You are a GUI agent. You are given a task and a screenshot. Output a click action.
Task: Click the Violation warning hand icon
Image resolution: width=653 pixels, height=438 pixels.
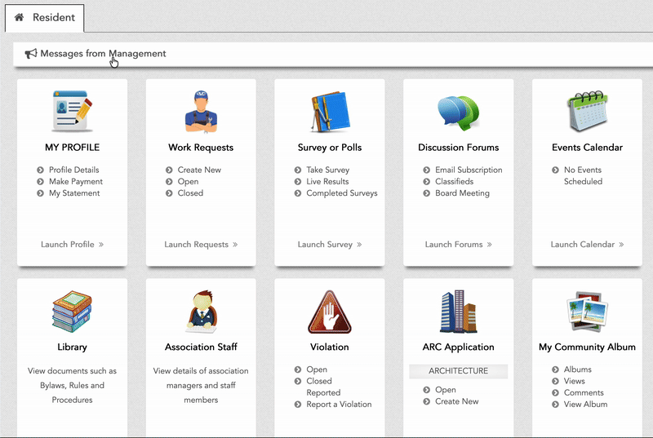(330, 312)
